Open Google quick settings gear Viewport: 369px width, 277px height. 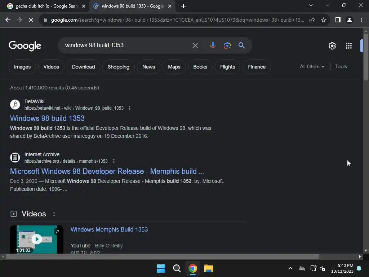332,46
